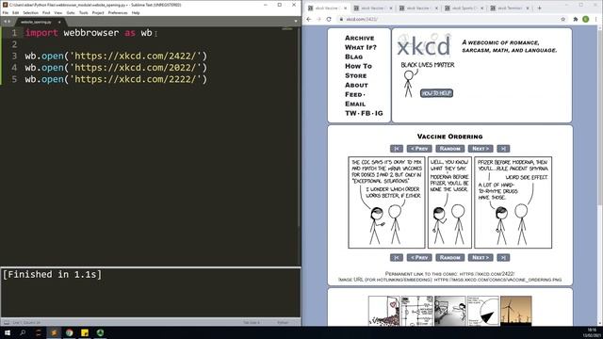Click wind turbines comic thumbnail
This screenshot has height=339, width=603.
[x=516, y=311]
